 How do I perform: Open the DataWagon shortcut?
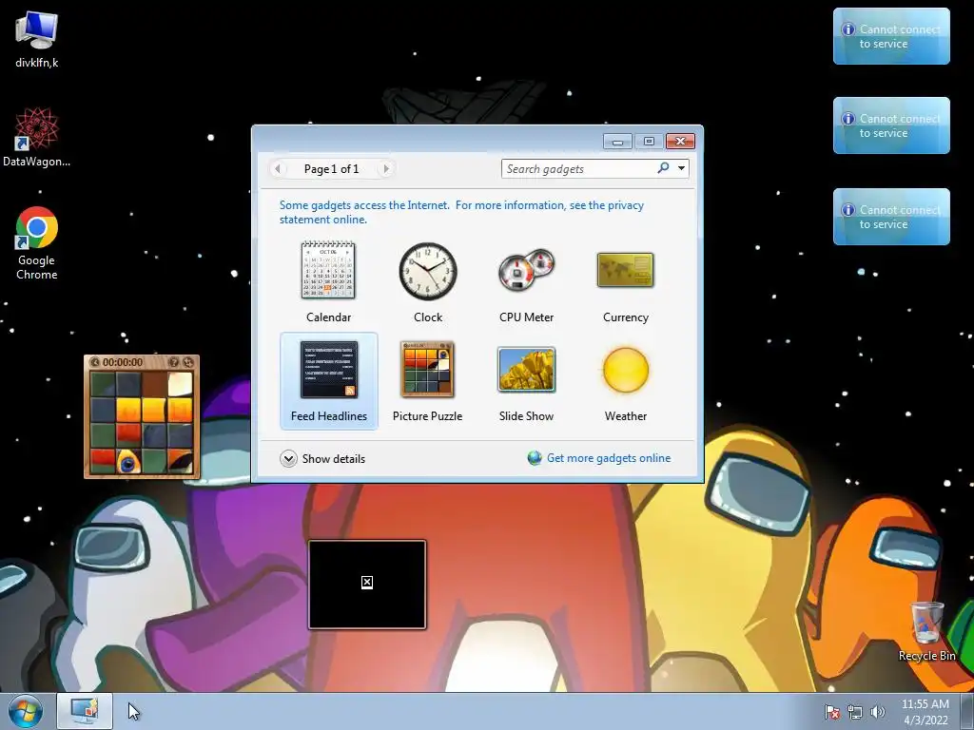click(x=37, y=137)
